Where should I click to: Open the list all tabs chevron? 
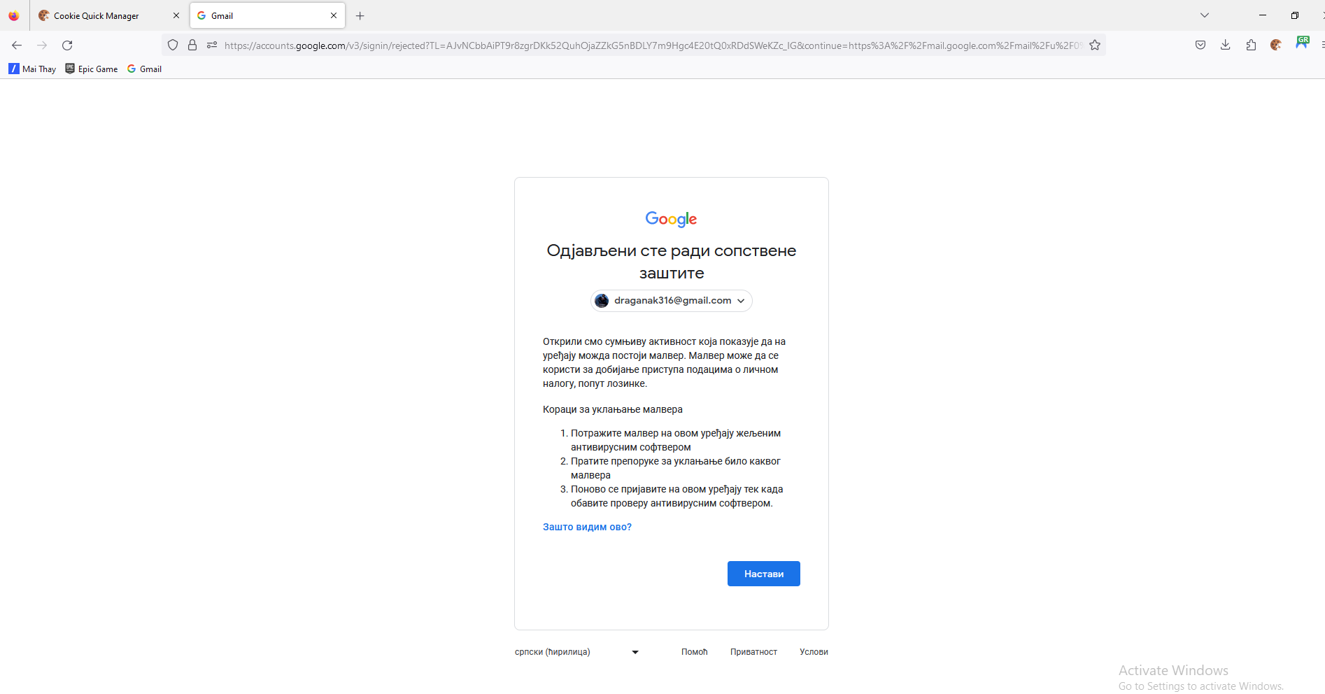[x=1205, y=15]
